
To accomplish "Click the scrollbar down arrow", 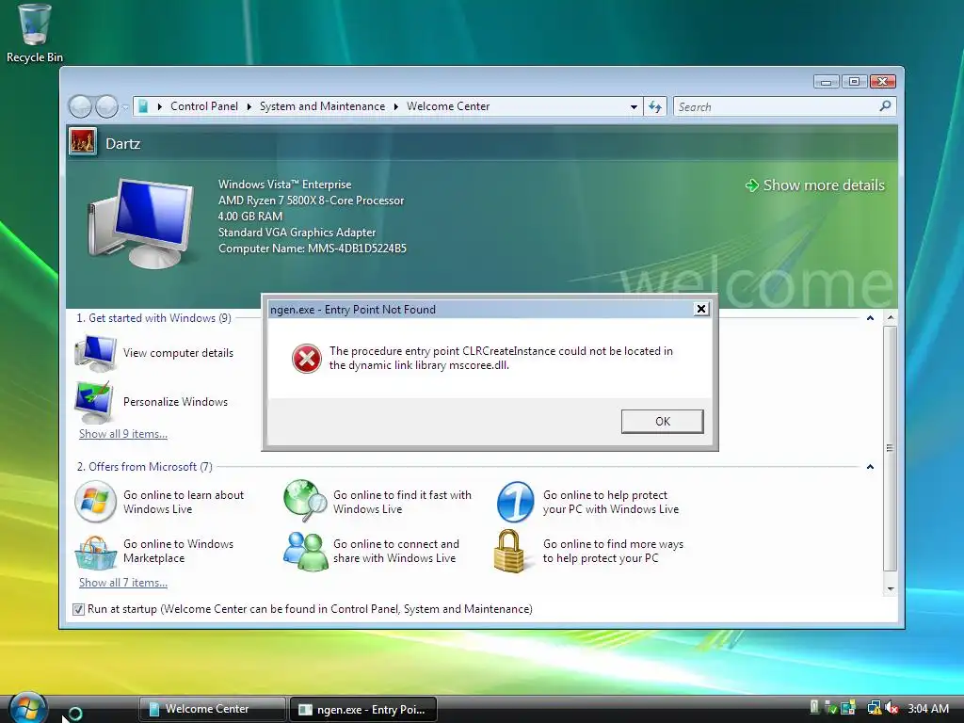I will pyautogui.click(x=891, y=588).
